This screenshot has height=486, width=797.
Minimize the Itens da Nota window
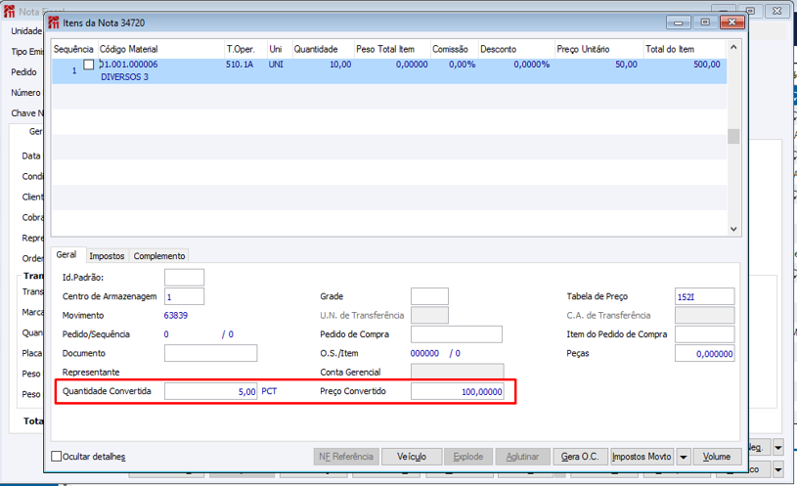click(x=678, y=22)
